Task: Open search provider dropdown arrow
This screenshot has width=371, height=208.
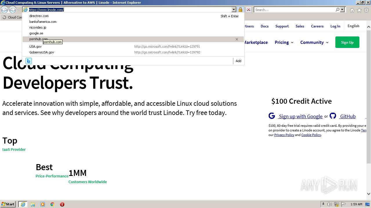Action: 342,10
